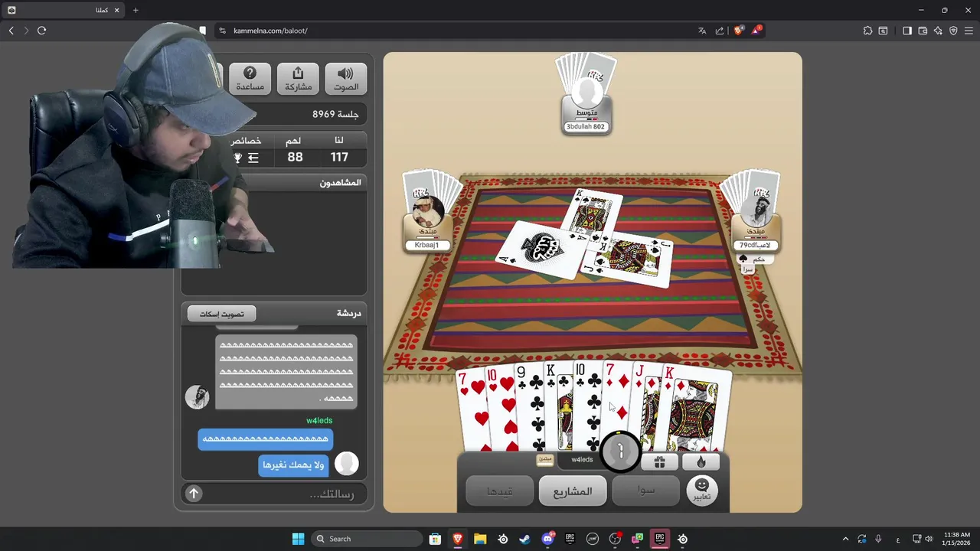Viewport: 980px width, 551px height.
Task: Open browser hamburger menu
Action: pyautogui.click(x=969, y=31)
